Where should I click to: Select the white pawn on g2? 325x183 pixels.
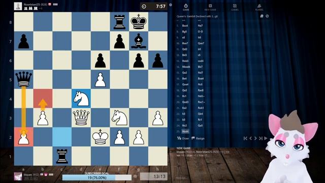click(139, 137)
